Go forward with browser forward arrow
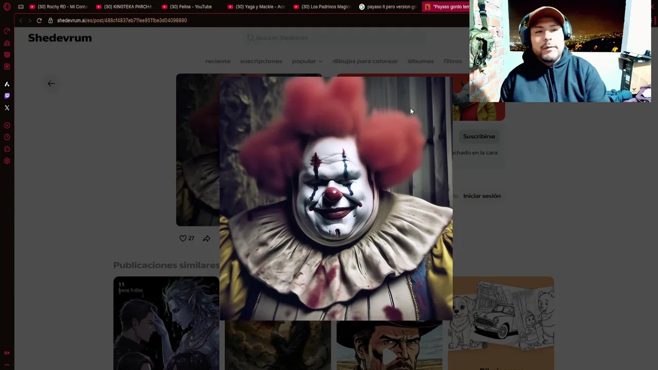 point(30,21)
